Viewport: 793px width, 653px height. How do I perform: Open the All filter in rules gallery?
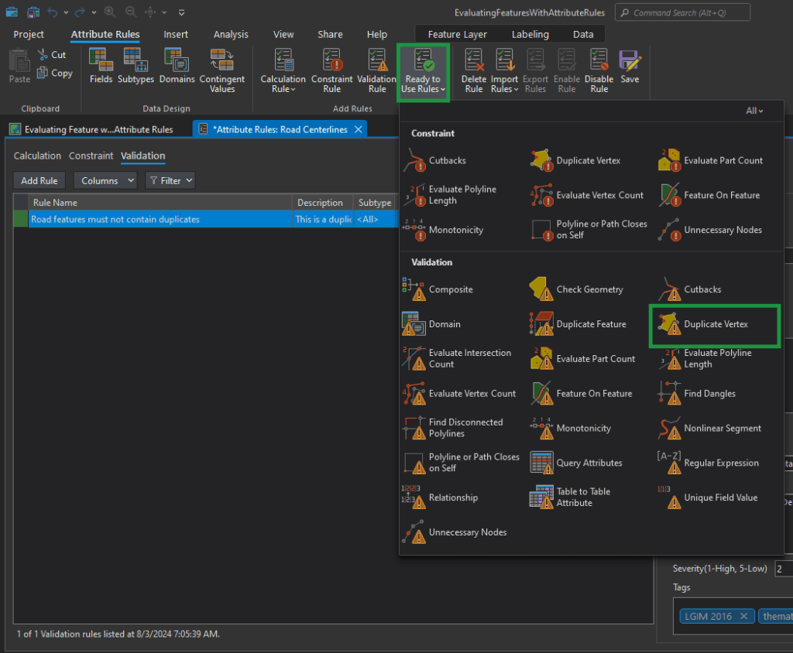point(754,111)
